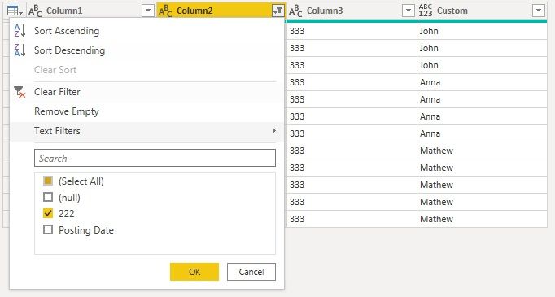The image size is (555, 297).
Task: Check the Posting Date checkbox
Action: [x=48, y=229]
